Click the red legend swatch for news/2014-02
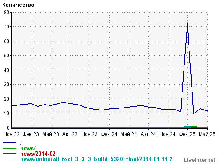Image resolution: width=218 pixels, height=164 pixels. tap(10, 154)
